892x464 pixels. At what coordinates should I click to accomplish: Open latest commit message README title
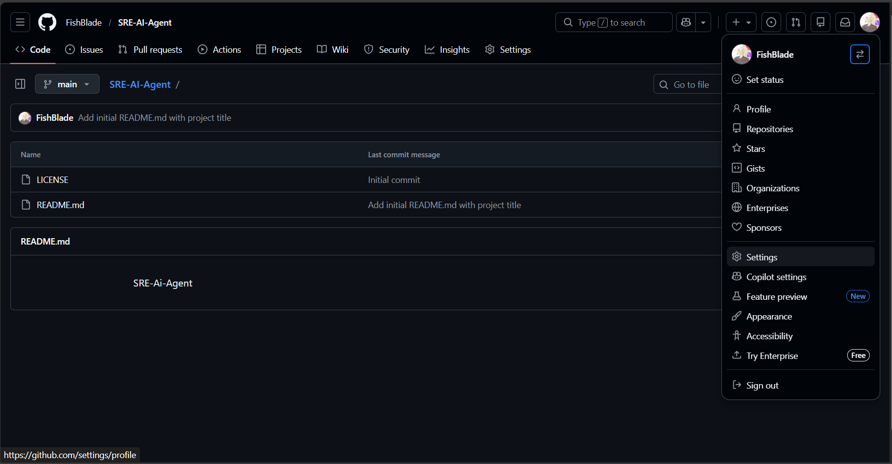click(x=154, y=118)
